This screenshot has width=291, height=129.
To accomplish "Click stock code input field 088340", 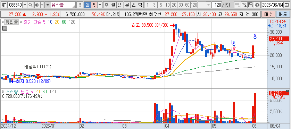I will click(x=16, y=5).
